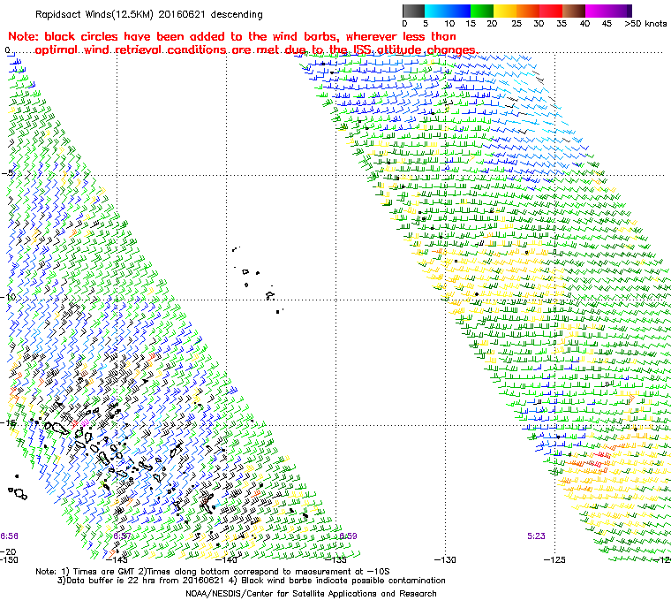Click the red 'optimal wind retrieval conditions' line
Screen dimensions: 671x608
click(256, 49)
